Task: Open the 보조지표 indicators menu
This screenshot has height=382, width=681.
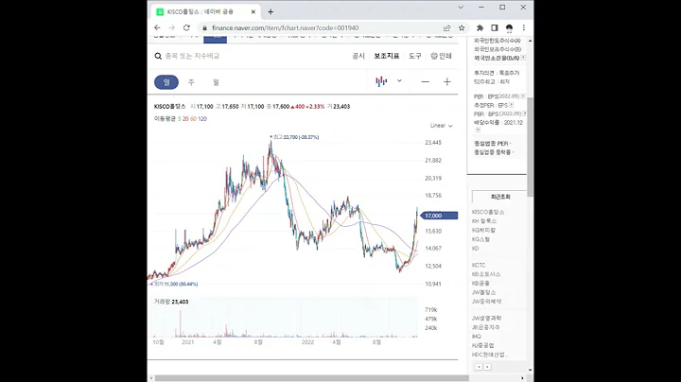Action: pos(387,56)
